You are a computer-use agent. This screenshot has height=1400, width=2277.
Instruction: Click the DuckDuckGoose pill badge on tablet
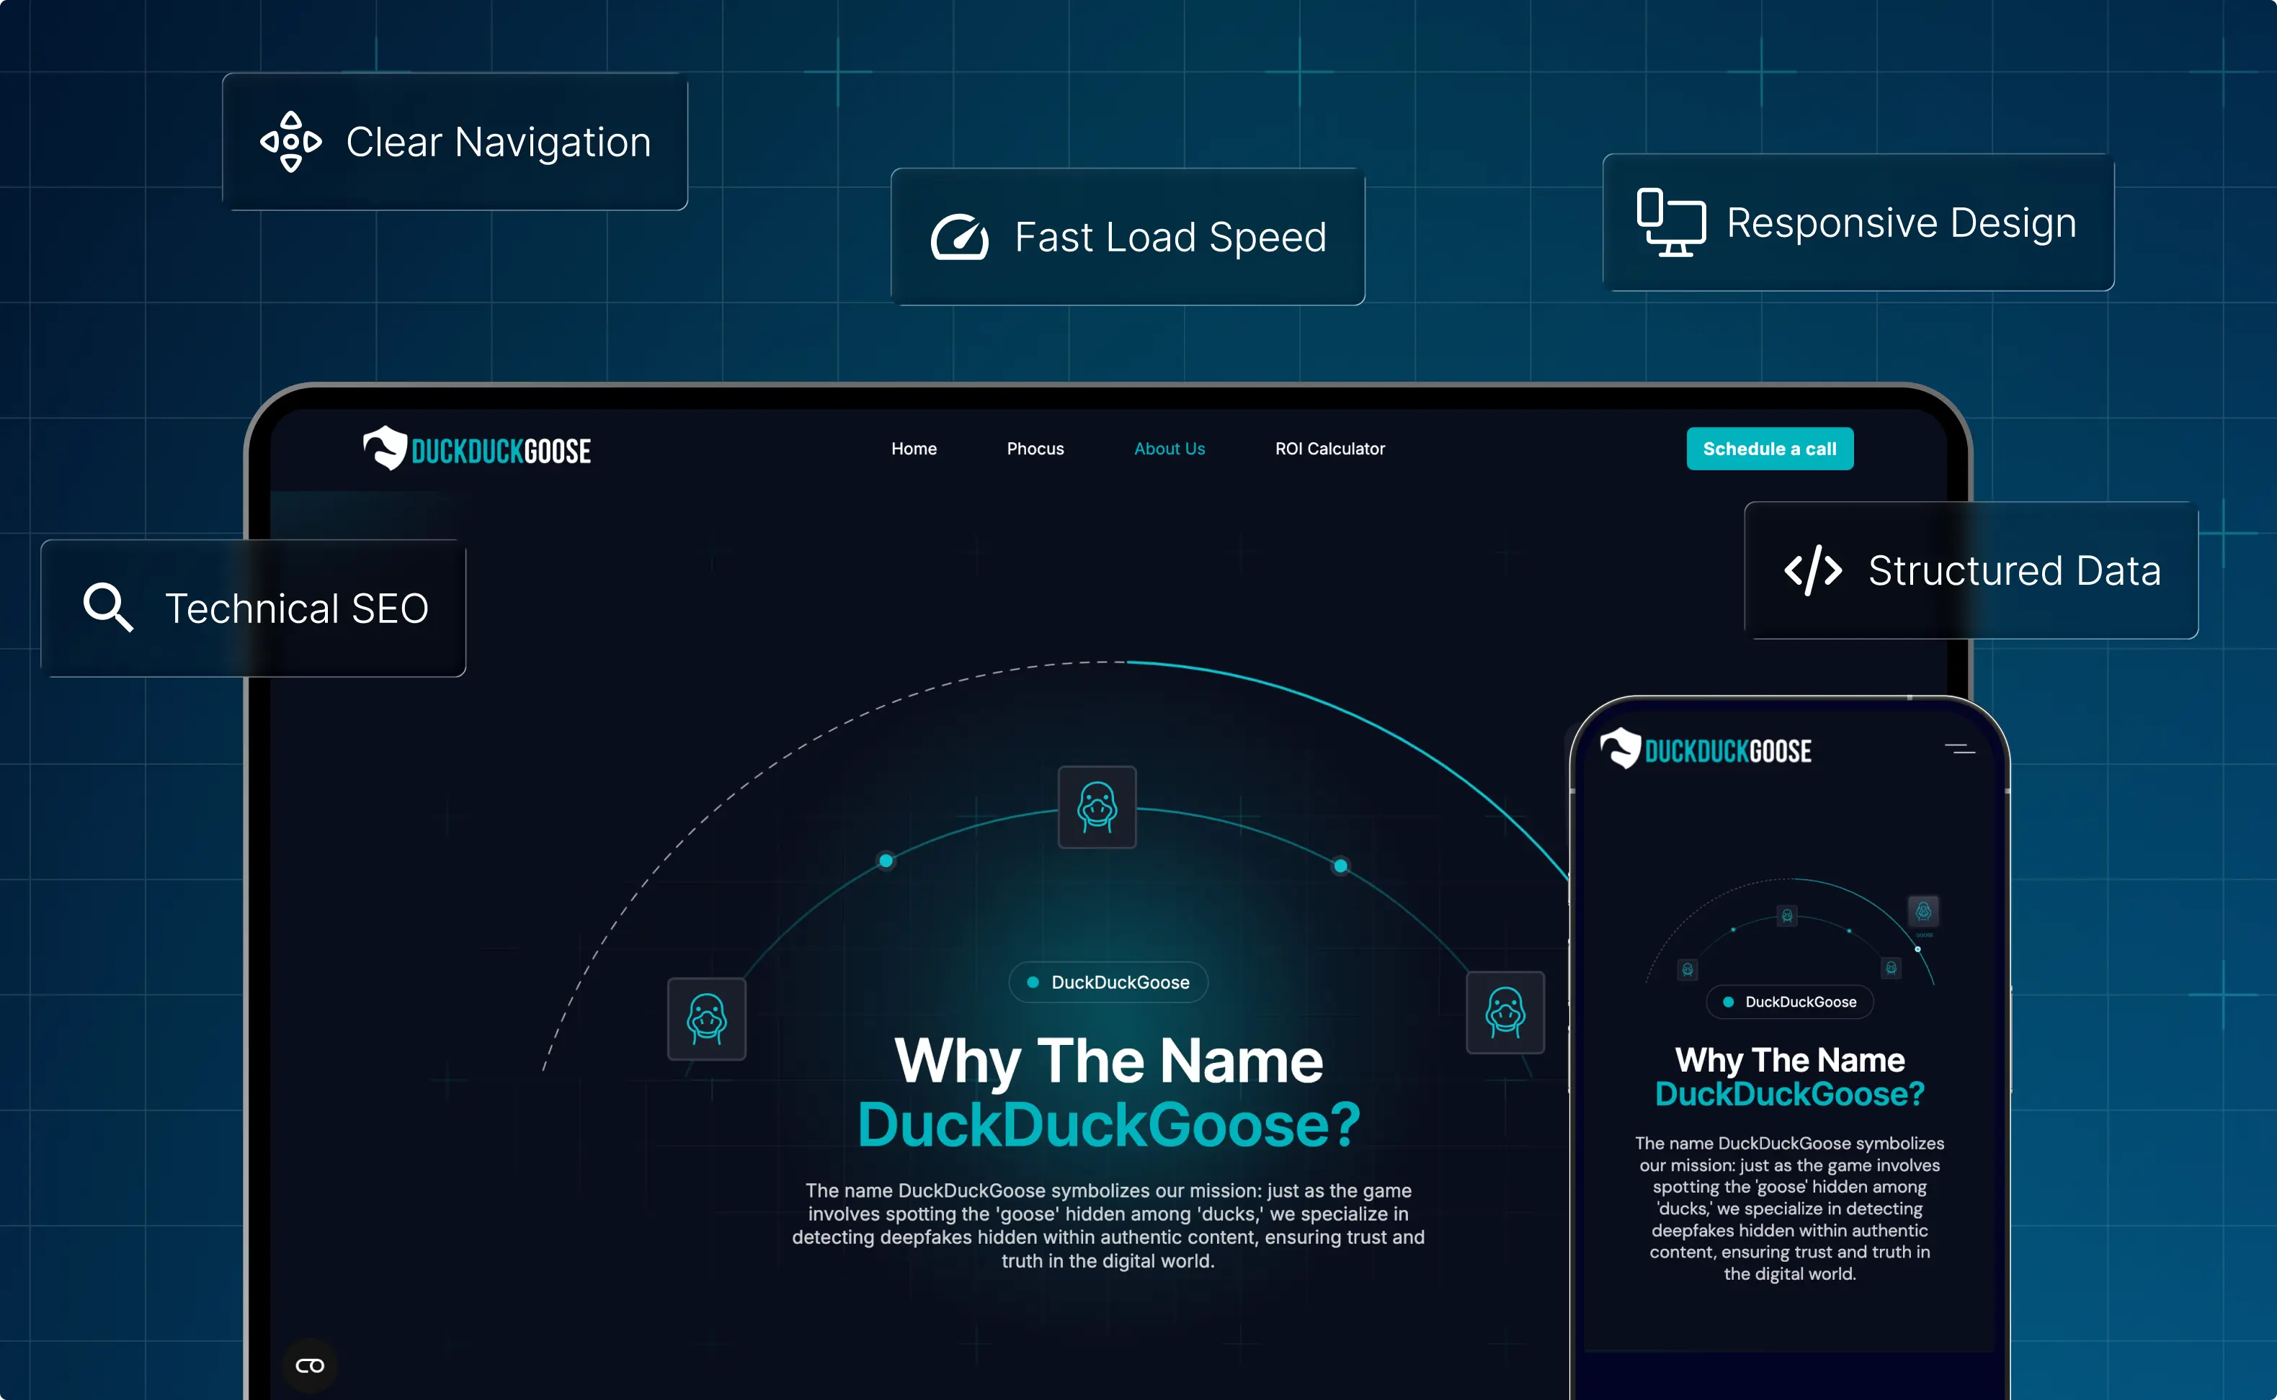click(1108, 982)
